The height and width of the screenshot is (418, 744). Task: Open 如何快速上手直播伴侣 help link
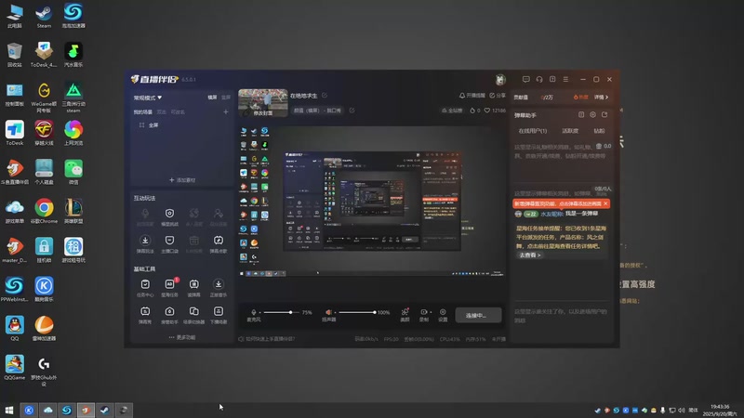267,339
